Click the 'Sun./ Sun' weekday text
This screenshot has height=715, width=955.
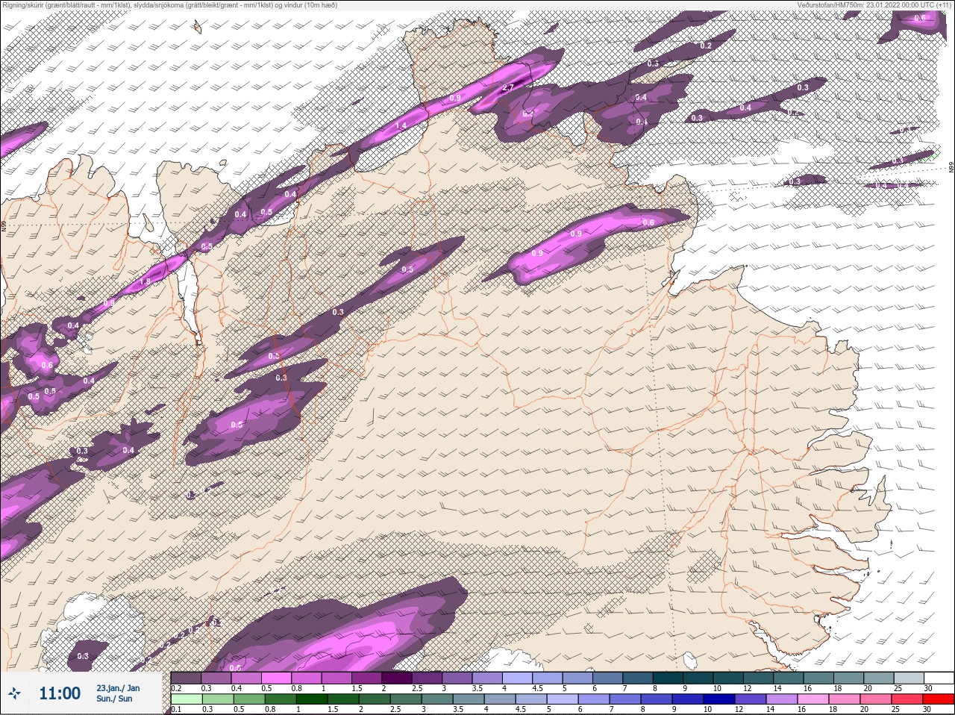point(114,699)
